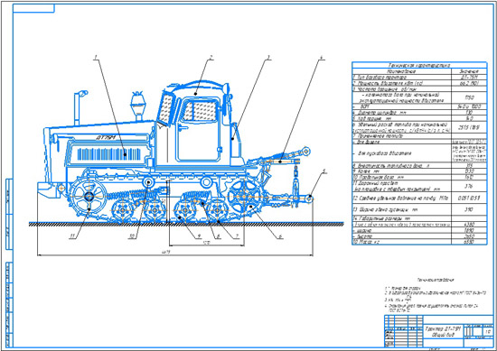Click the Габаритные размеры table row
The height and width of the screenshot is (351, 497).
pos(419,218)
